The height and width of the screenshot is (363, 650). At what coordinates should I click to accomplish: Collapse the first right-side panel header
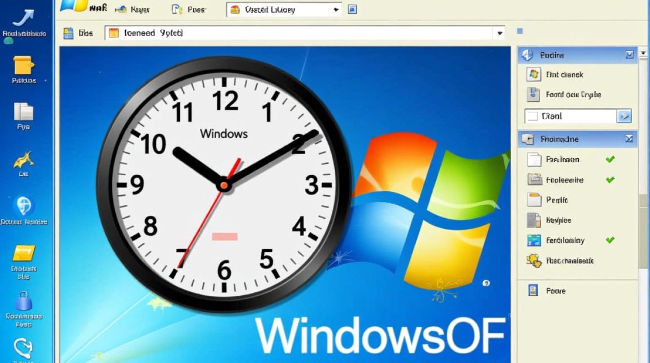click(x=629, y=55)
